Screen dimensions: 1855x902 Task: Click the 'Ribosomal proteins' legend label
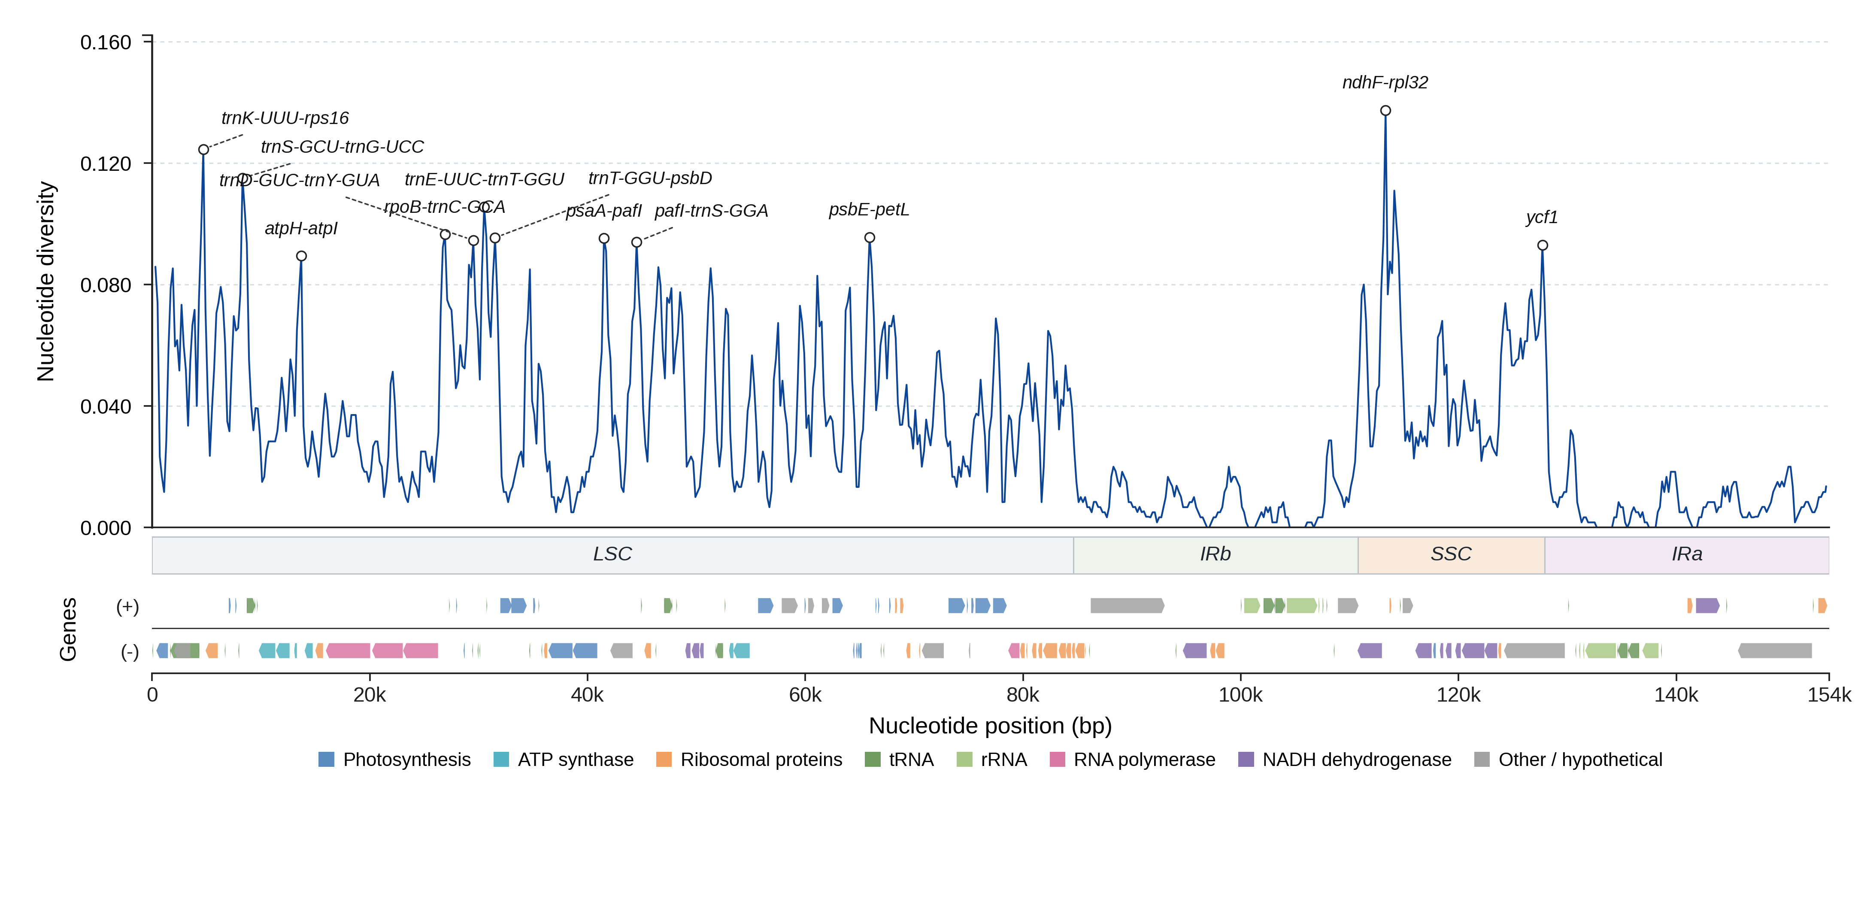point(761,760)
